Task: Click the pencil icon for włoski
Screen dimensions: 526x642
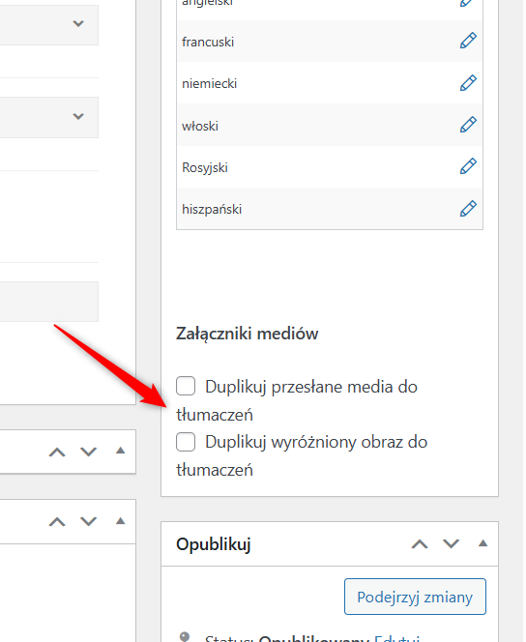Action: pyautogui.click(x=468, y=125)
